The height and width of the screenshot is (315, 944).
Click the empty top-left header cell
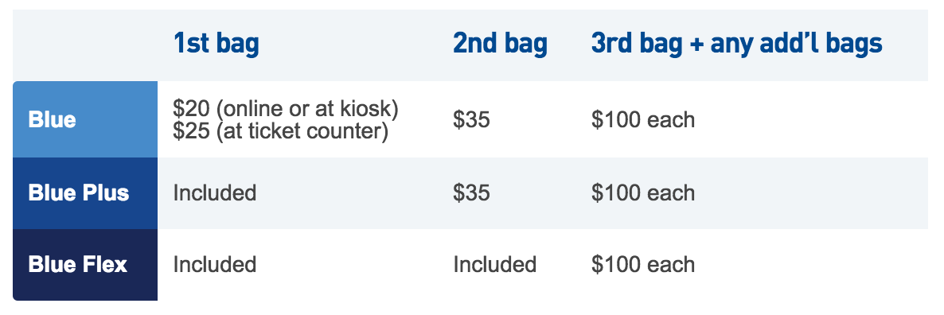pos(85,45)
